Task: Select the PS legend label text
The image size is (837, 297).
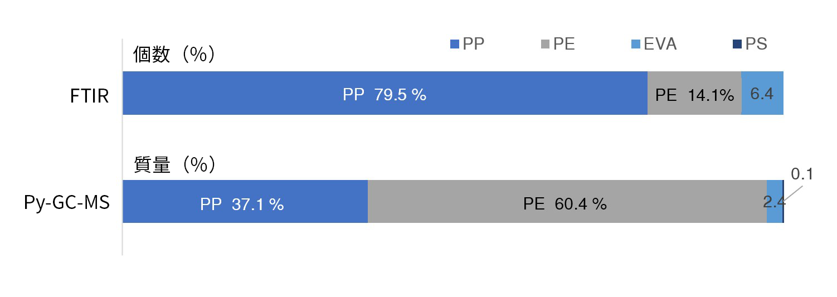Action: point(756,44)
